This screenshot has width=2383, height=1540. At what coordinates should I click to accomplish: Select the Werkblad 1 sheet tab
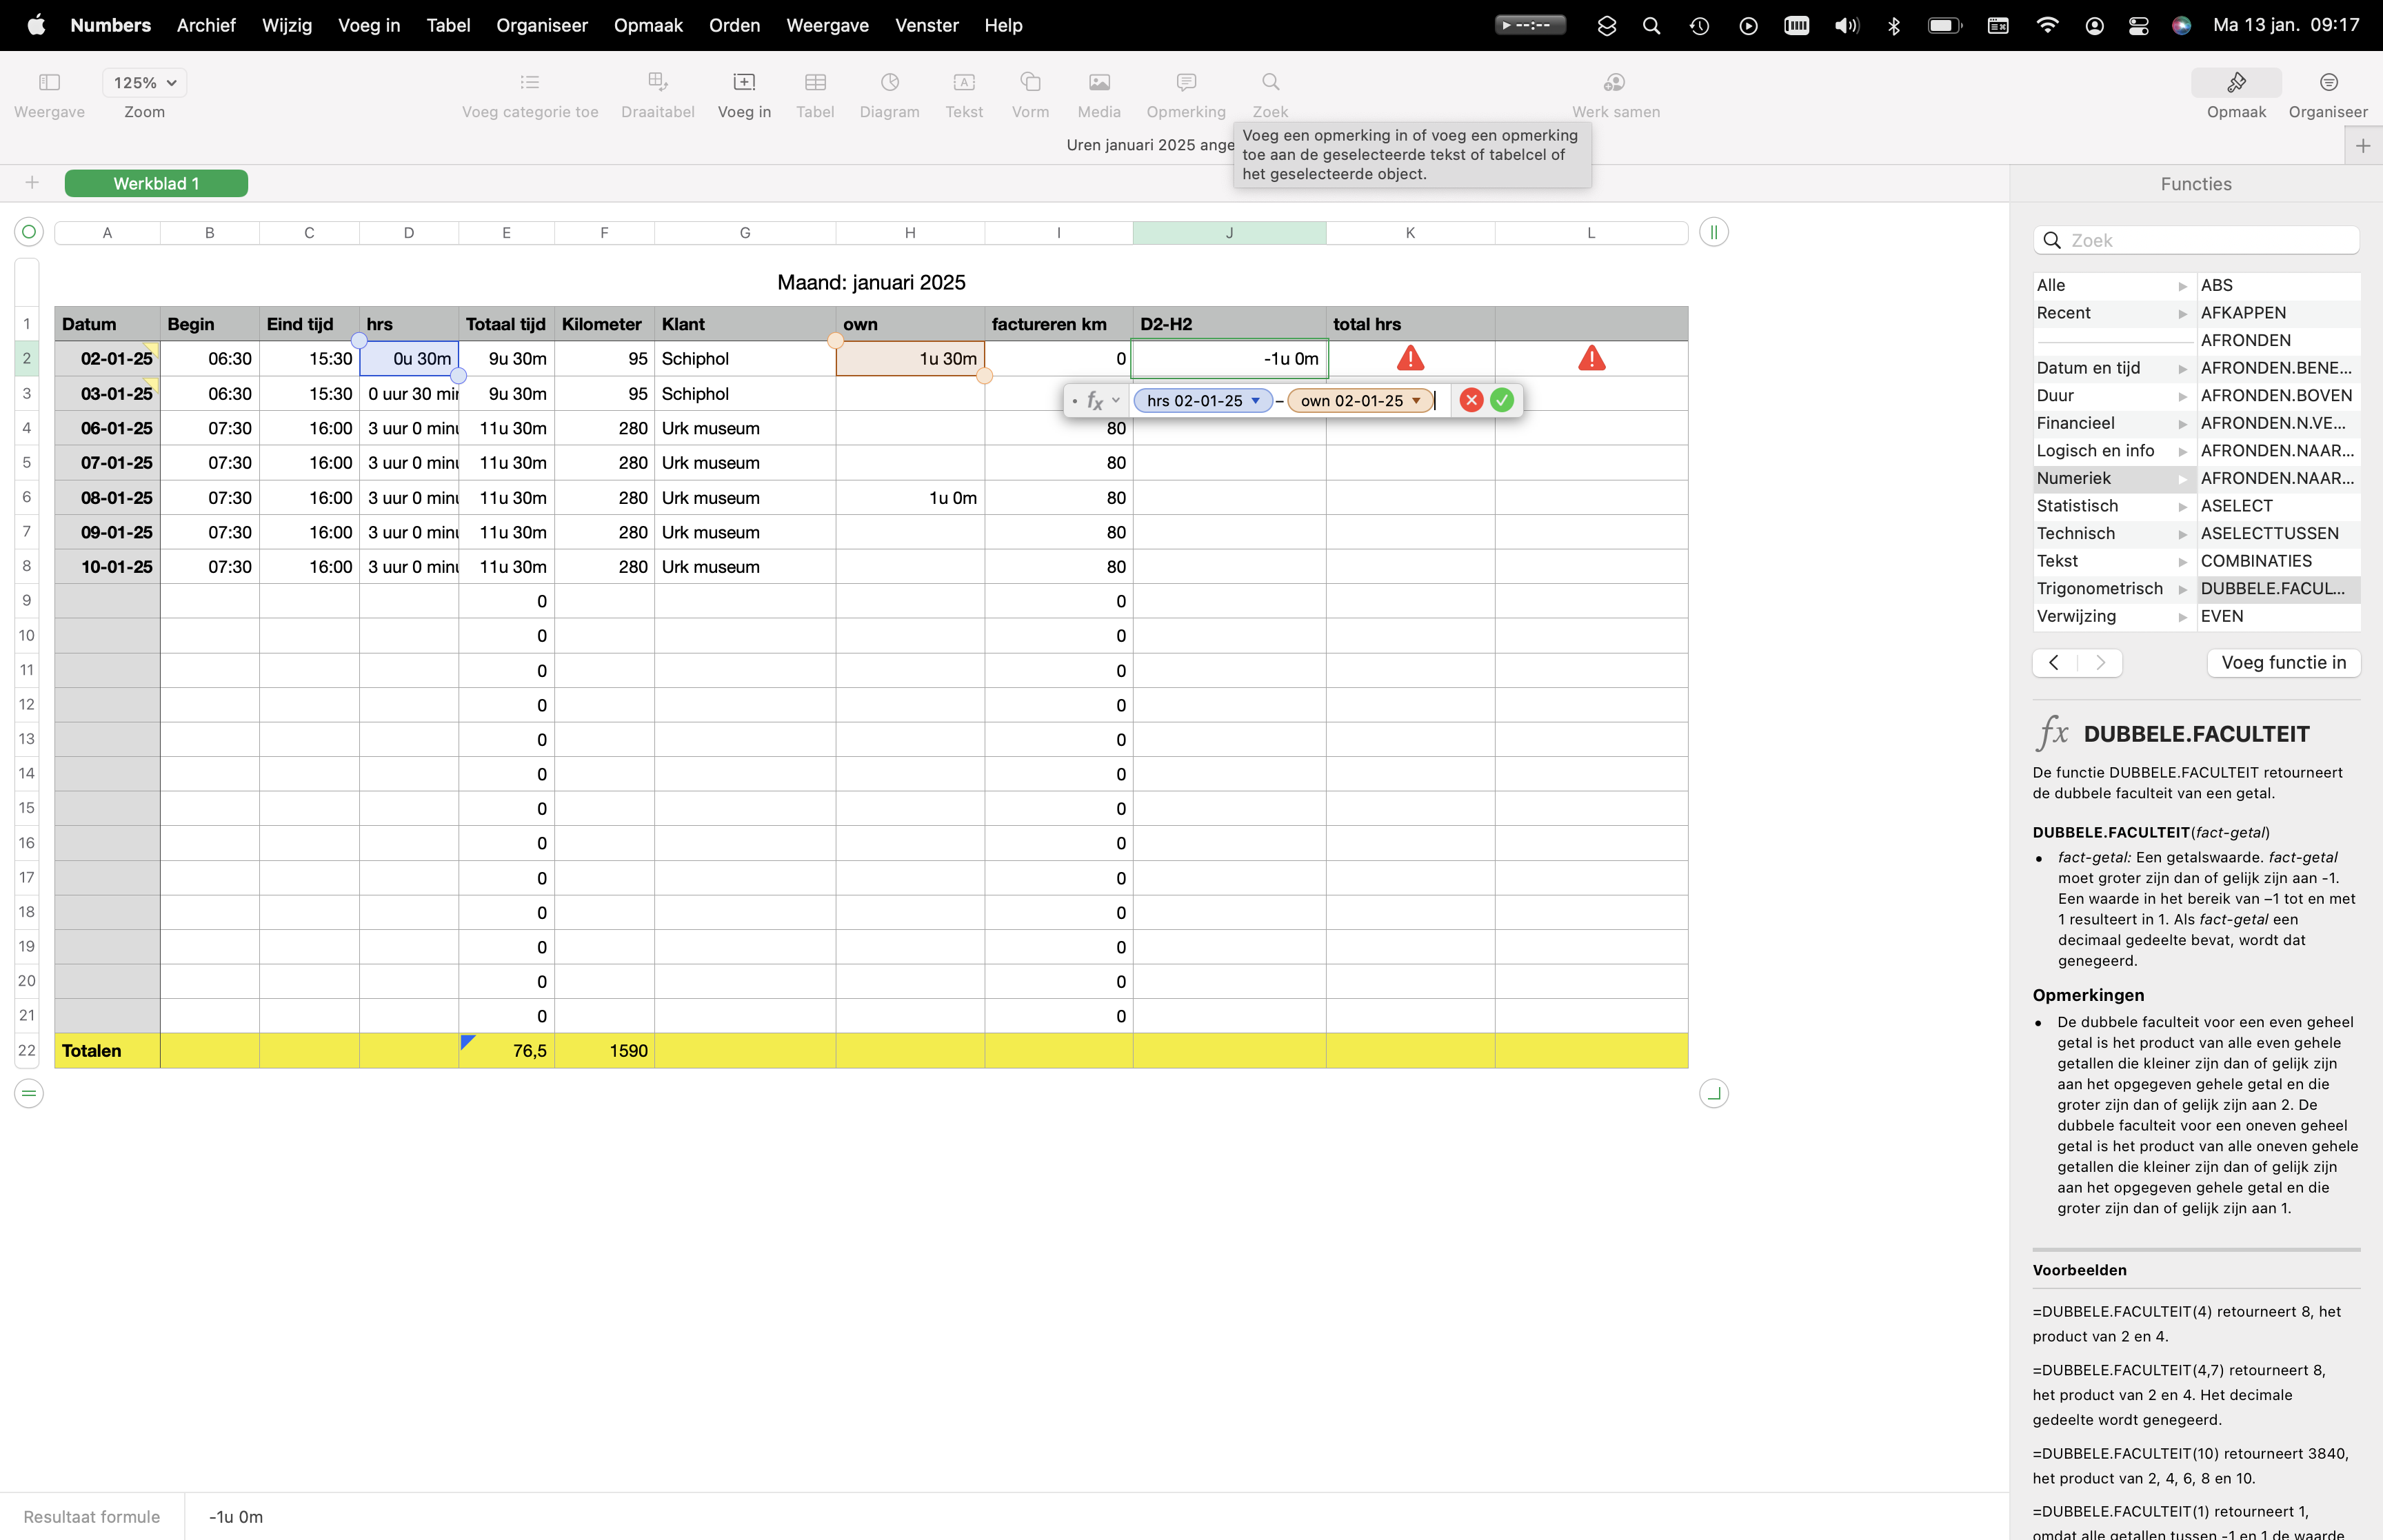pyautogui.click(x=156, y=183)
